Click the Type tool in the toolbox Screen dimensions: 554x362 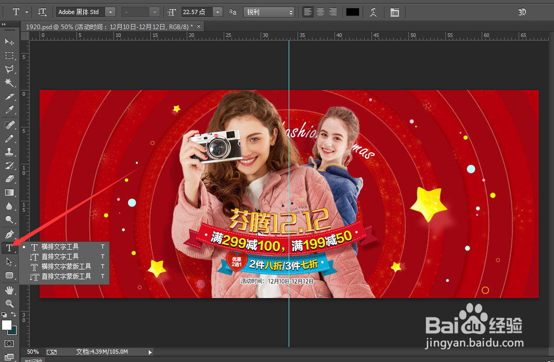coord(9,248)
